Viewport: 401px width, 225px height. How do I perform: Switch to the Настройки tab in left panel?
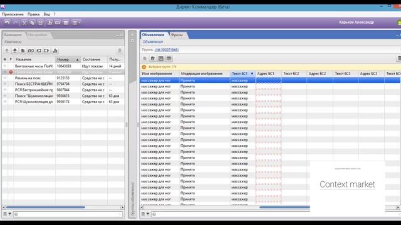(38, 35)
